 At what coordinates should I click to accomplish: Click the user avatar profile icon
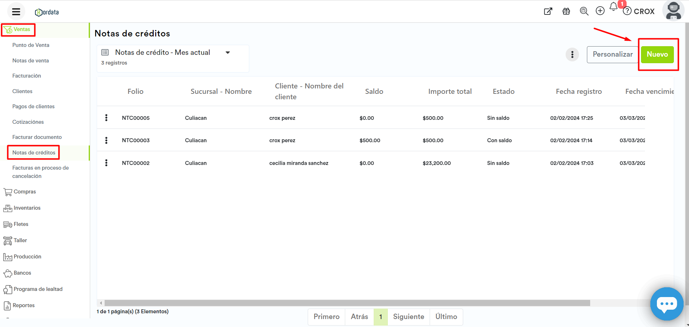(673, 11)
